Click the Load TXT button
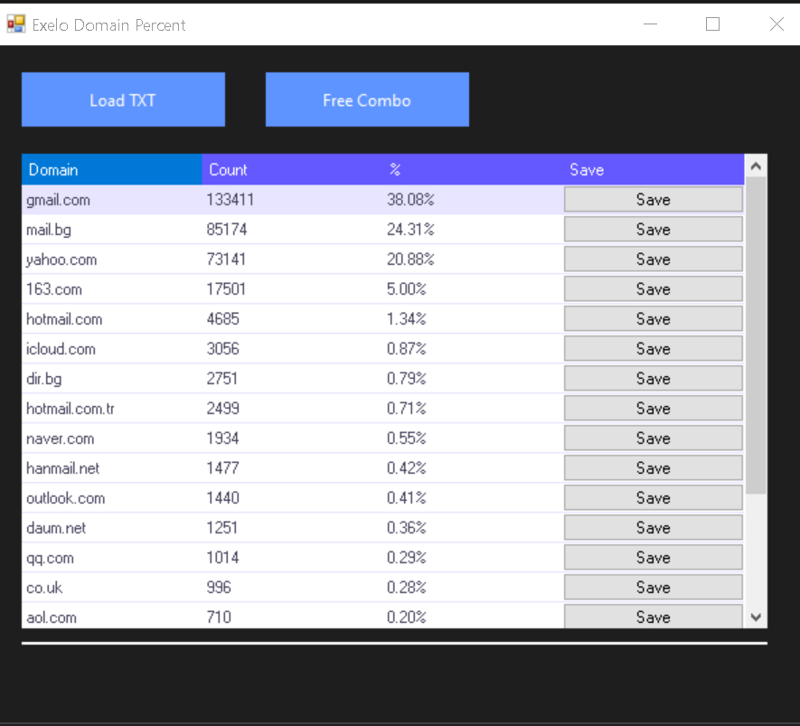 [123, 99]
